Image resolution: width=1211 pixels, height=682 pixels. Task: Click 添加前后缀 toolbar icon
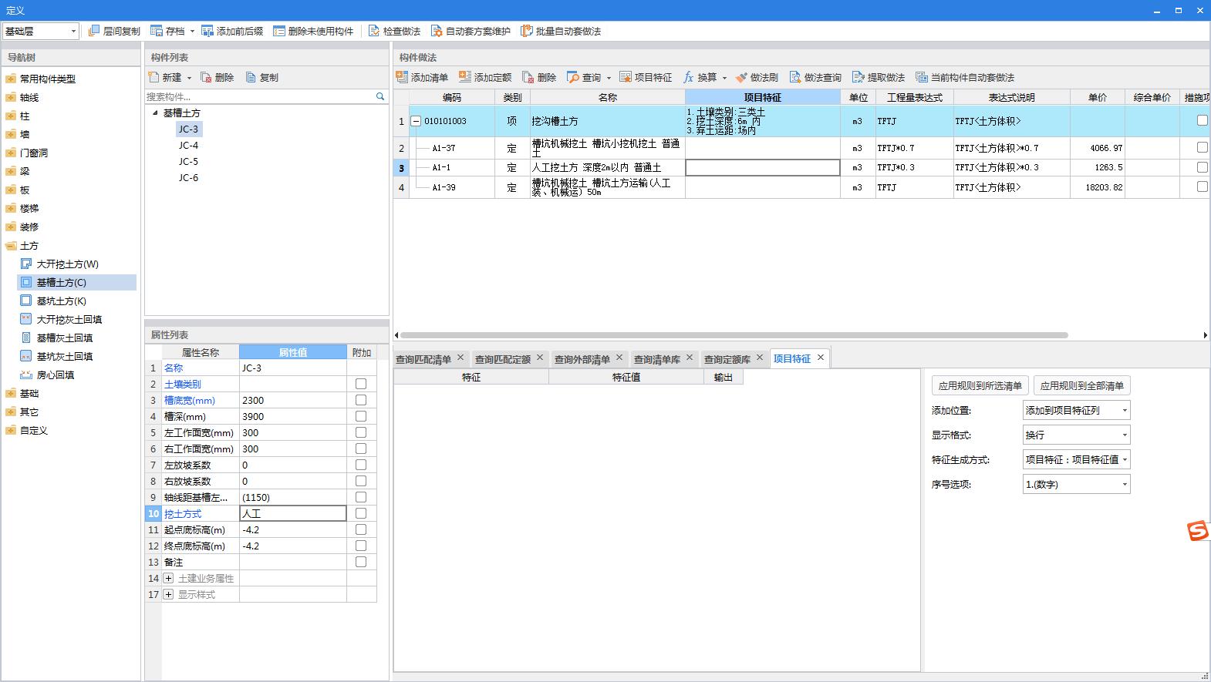click(207, 31)
